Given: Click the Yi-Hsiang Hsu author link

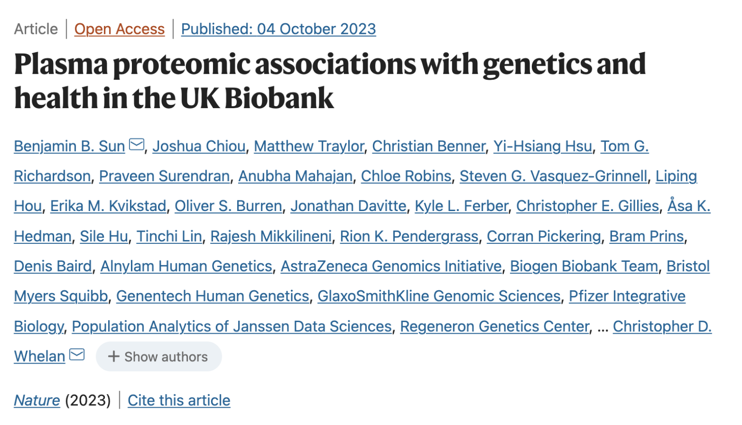Looking at the screenshot, I should [542, 146].
